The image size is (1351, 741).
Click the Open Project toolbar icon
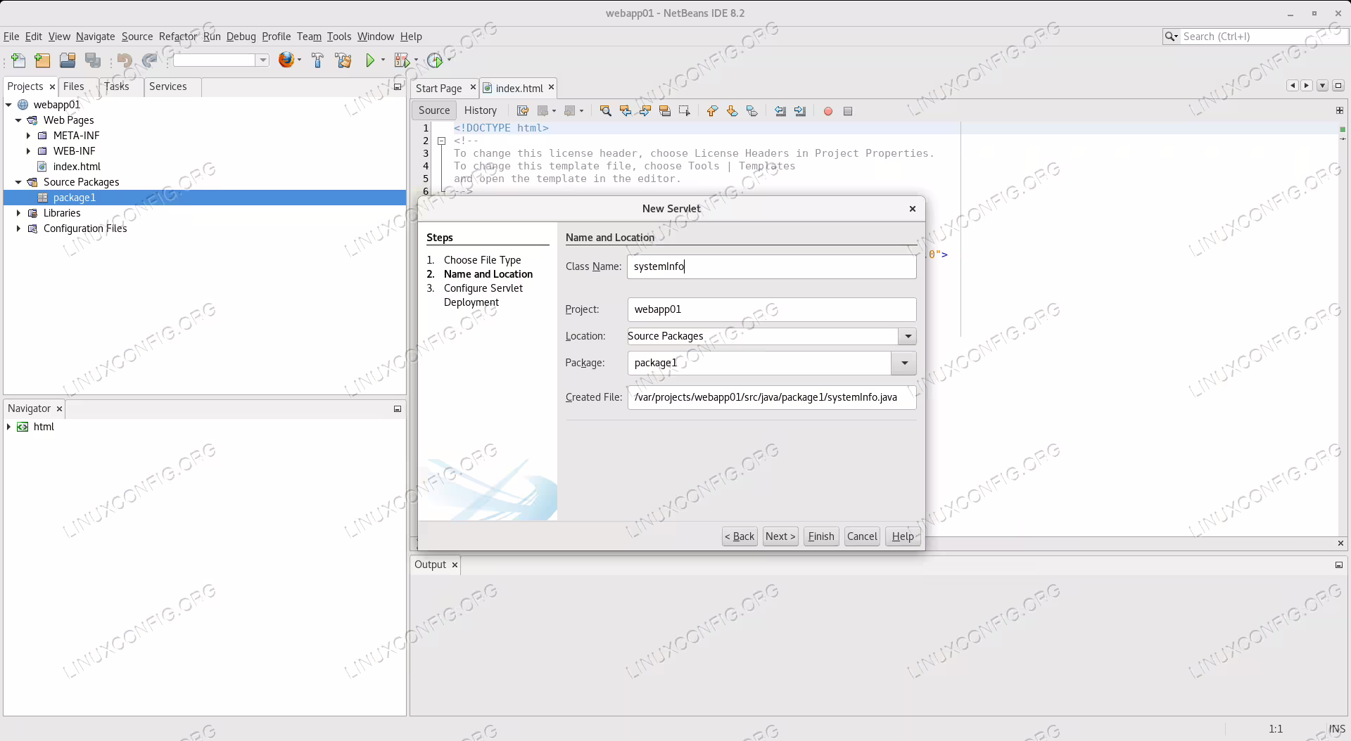tap(68, 60)
